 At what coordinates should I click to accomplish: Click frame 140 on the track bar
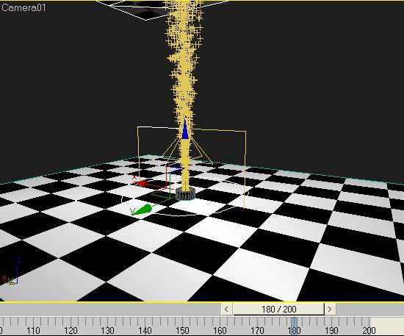[145, 331]
